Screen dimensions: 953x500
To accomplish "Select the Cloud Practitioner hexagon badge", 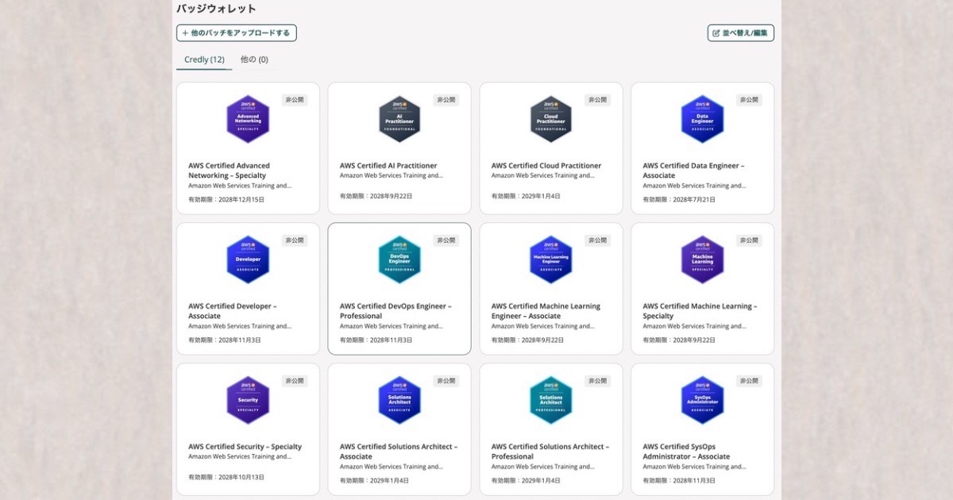I will pos(551,119).
